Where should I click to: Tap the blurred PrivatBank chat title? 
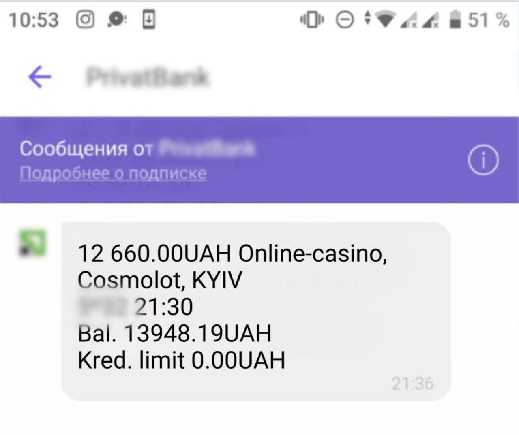click(148, 77)
